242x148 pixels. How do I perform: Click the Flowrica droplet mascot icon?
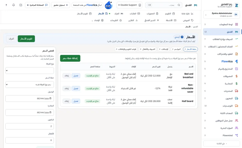[108, 5]
